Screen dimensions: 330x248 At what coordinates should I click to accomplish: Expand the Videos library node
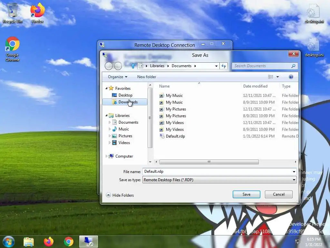pos(110,142)
